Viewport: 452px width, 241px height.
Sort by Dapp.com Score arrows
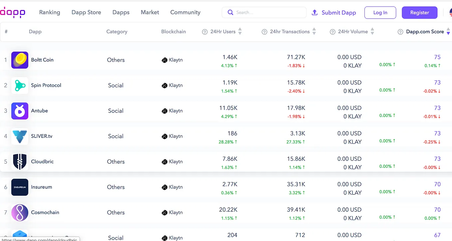click(448, 32)
